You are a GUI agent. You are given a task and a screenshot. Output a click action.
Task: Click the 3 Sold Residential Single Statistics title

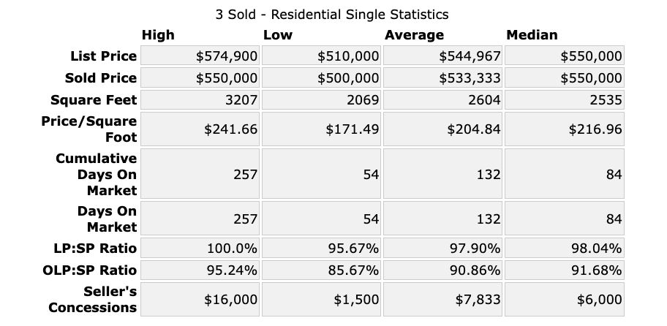[332, 14]
